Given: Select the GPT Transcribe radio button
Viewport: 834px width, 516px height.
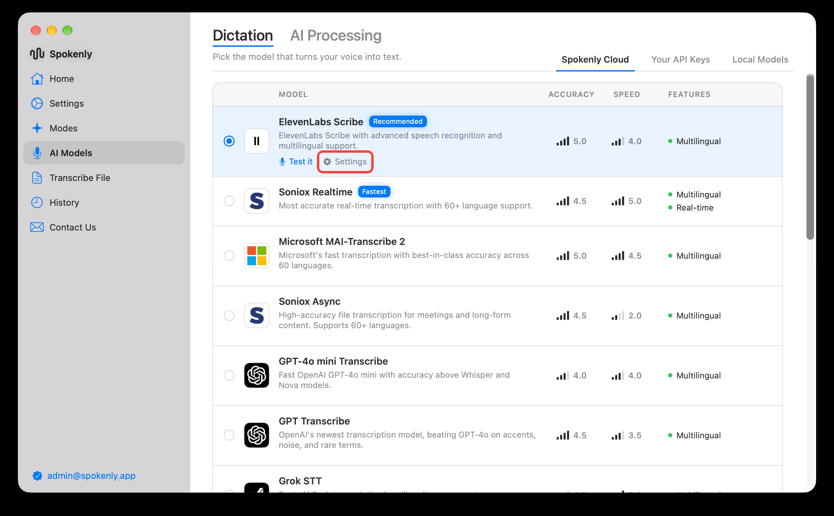Looking at the screenshot, I should [229, 435].
